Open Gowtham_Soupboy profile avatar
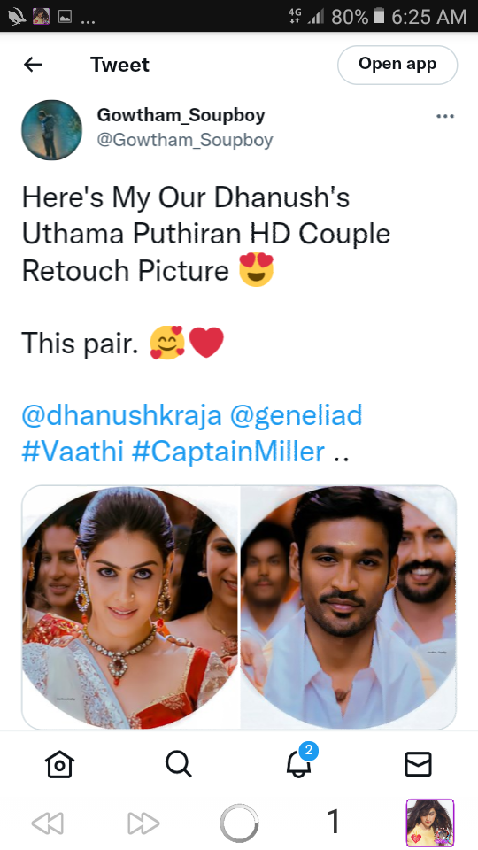This screenshot has width=478, height=850. click(52, 130)
